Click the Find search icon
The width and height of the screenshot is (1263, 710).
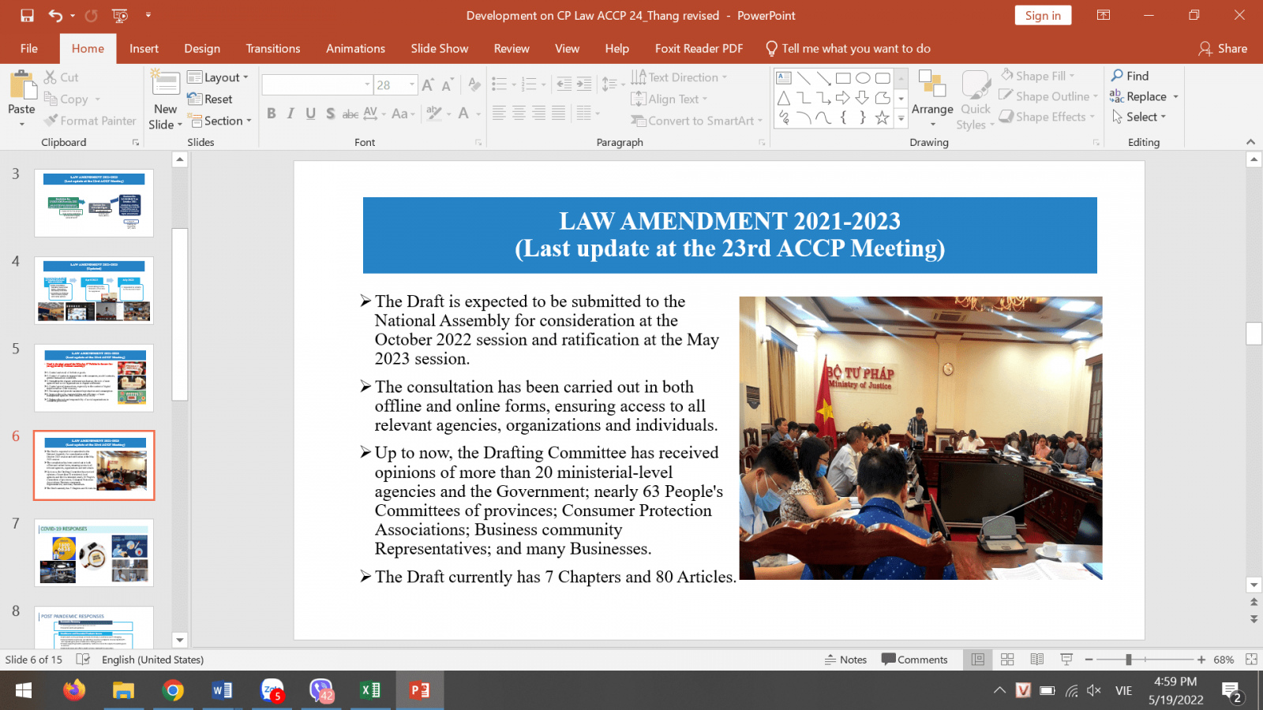(1118, 76)
